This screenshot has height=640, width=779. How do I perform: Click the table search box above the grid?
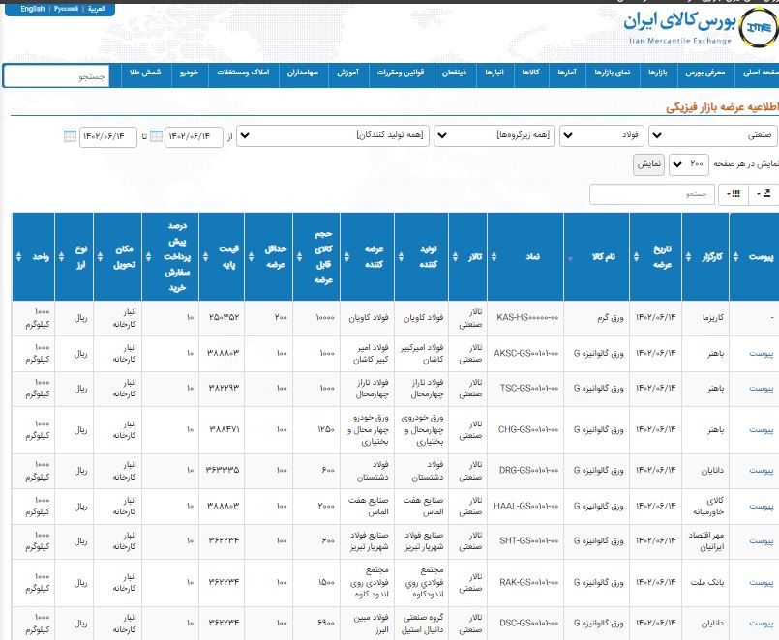pyautogui.click(x=652, y=194)
